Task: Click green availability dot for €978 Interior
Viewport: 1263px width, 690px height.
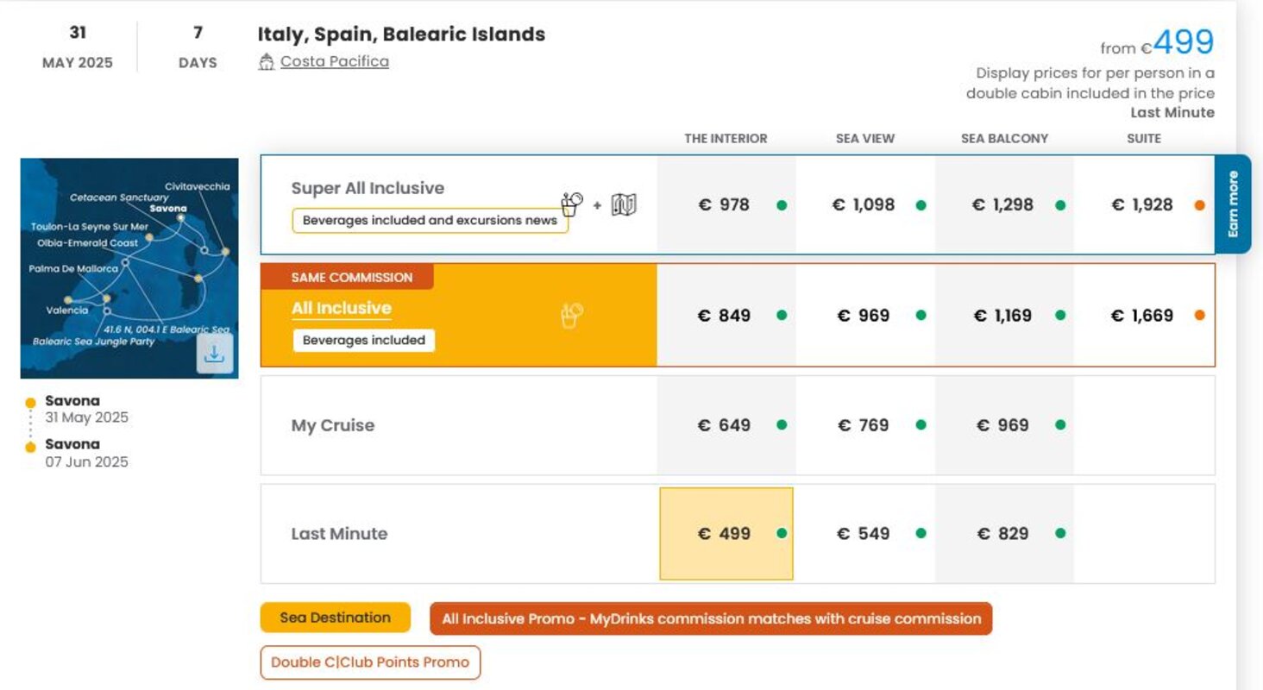Action: (782, 205)
